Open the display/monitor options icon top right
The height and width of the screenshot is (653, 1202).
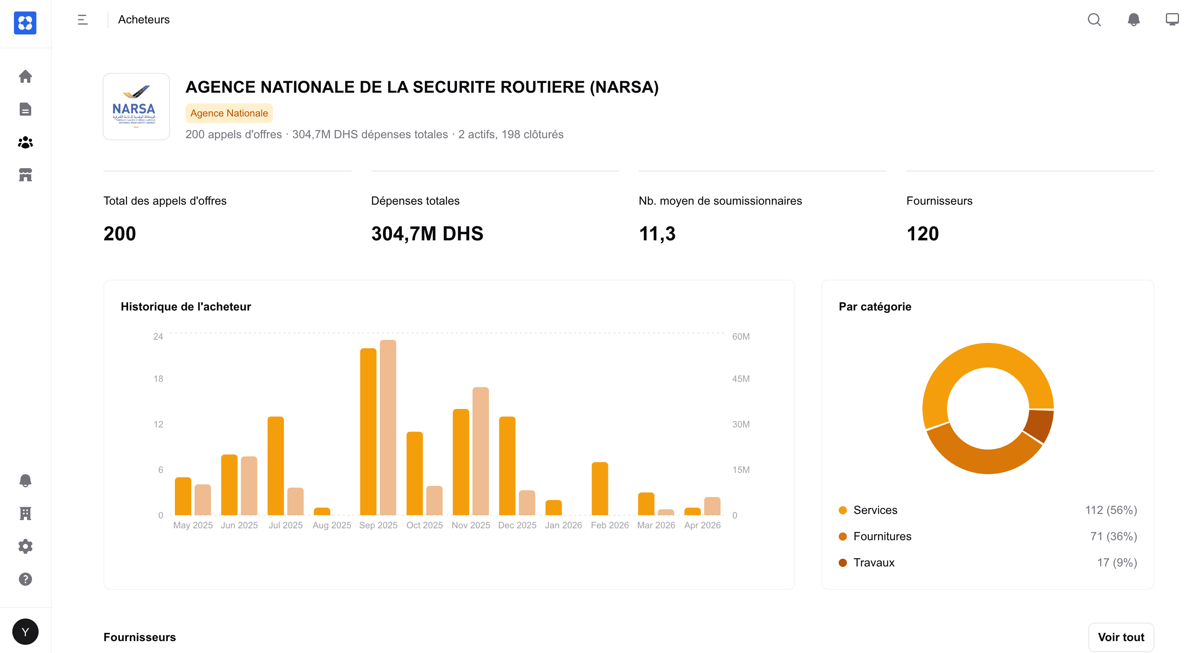(1172, 20)
